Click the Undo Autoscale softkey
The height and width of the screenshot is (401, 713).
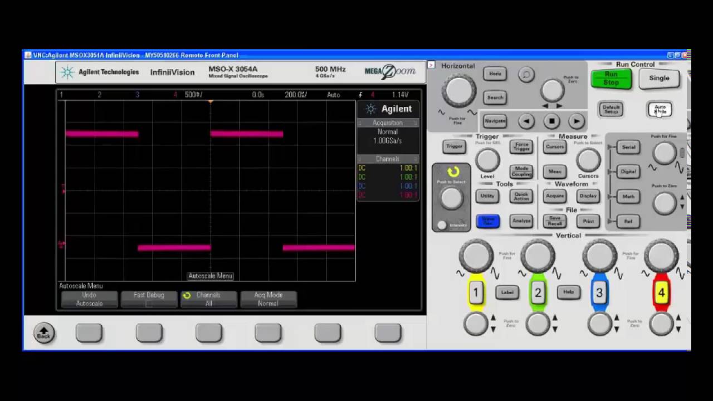coord(89,300)
